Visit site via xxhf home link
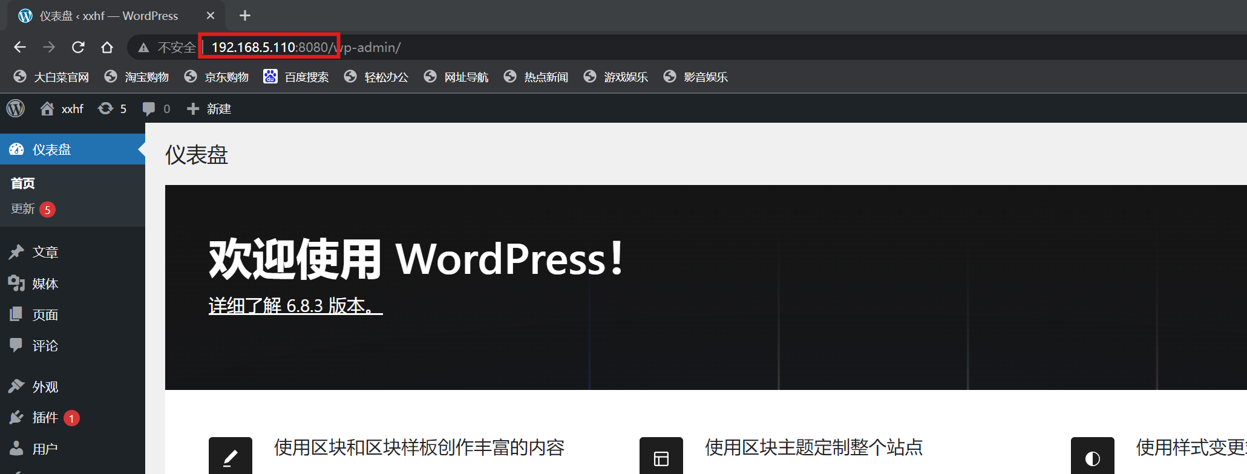This screenshot has height=474, width=1247. pos(62,109)
